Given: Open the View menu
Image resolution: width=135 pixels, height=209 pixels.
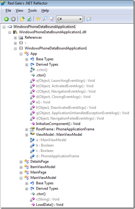Looking at the screenshot, I should pos(19,10).
